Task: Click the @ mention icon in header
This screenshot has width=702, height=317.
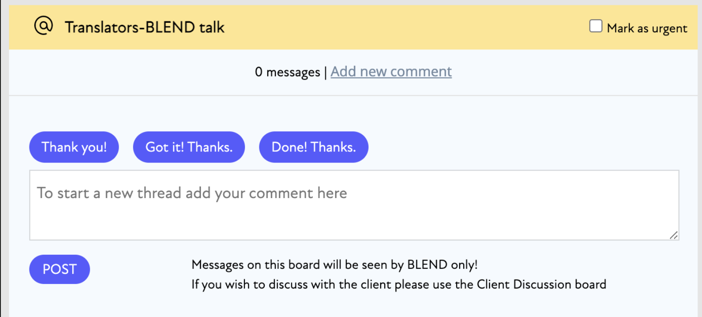Action: tap(44, 26)
